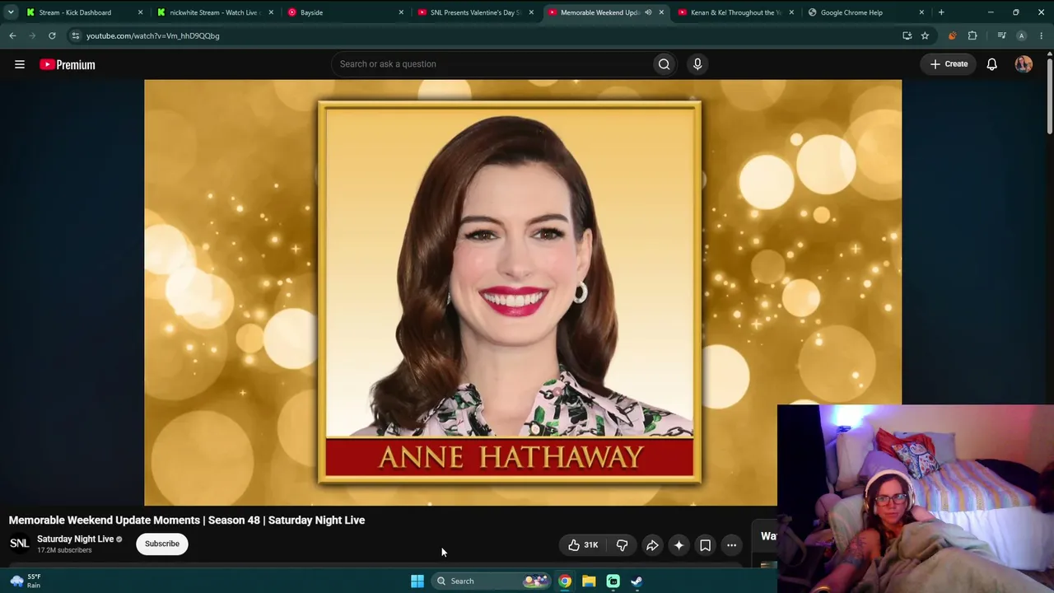
Task: Like the video with the thumbs up icon
Action: pyautogui.click(x=582, y=544)
